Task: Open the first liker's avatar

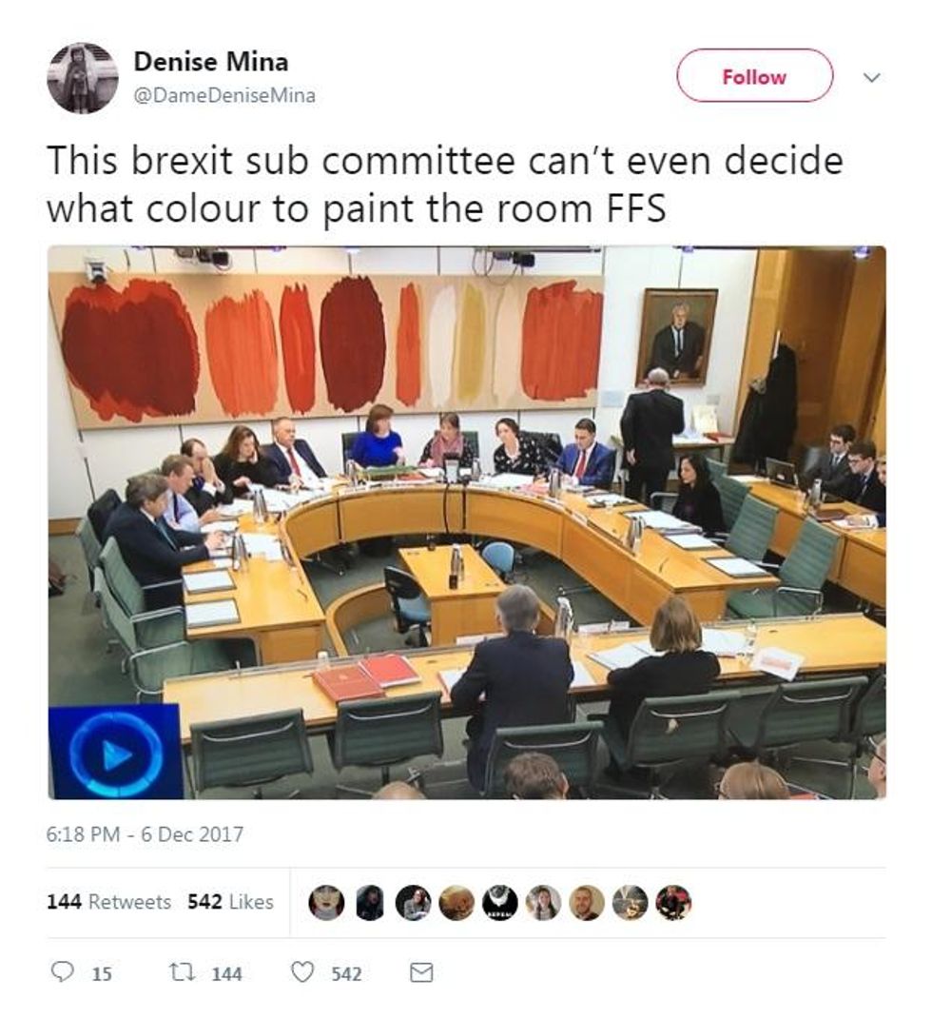Action: [x=326, y=903]
